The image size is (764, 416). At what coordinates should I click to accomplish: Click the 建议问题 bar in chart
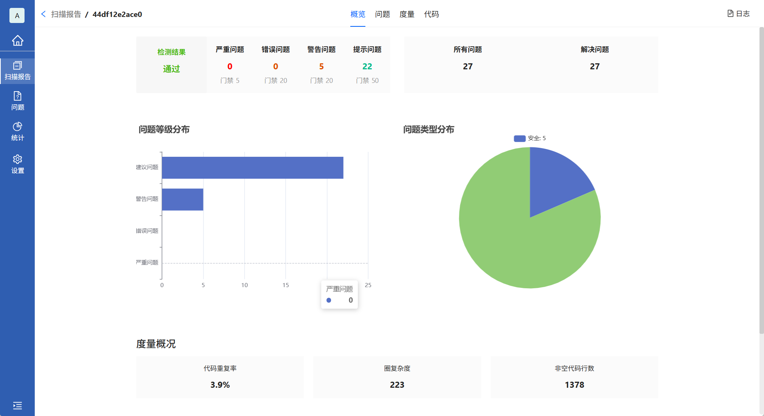tap(252, 168)
